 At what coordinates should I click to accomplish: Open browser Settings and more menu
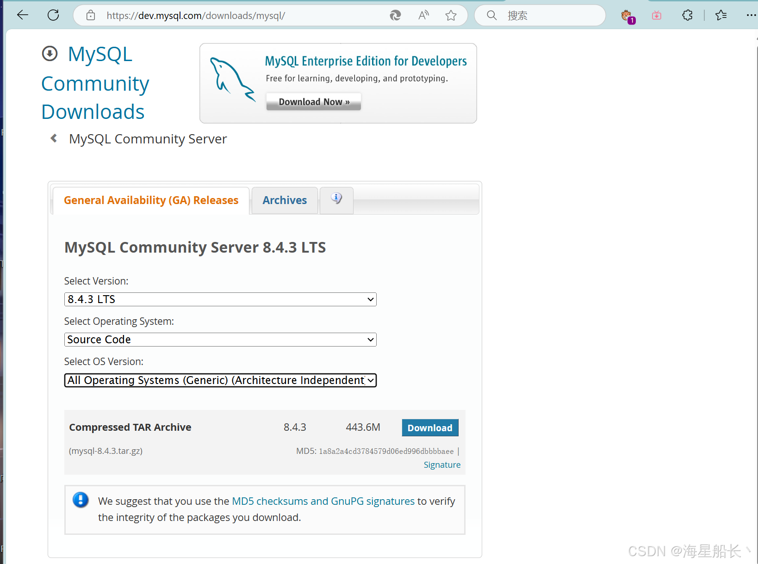(x=751, y=15)
